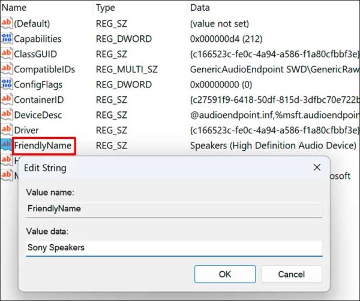Viewport: 360px width, 301px height.
Task: Confirm the edit with the OK button
Action: click(x=225, y=274)
